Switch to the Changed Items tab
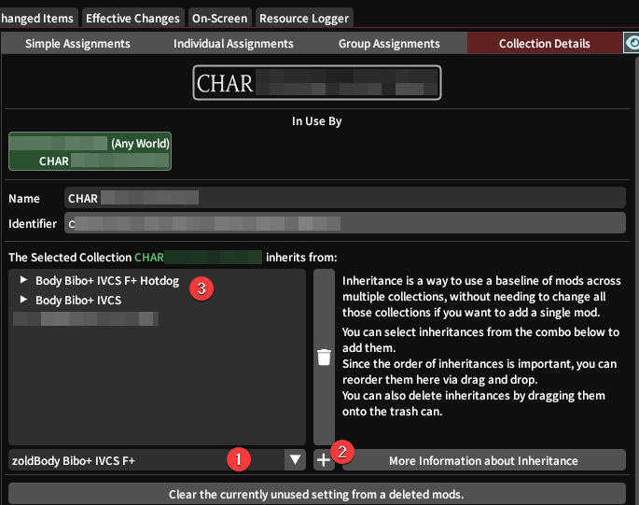The image size is (639, 505). tap(38, 18)
